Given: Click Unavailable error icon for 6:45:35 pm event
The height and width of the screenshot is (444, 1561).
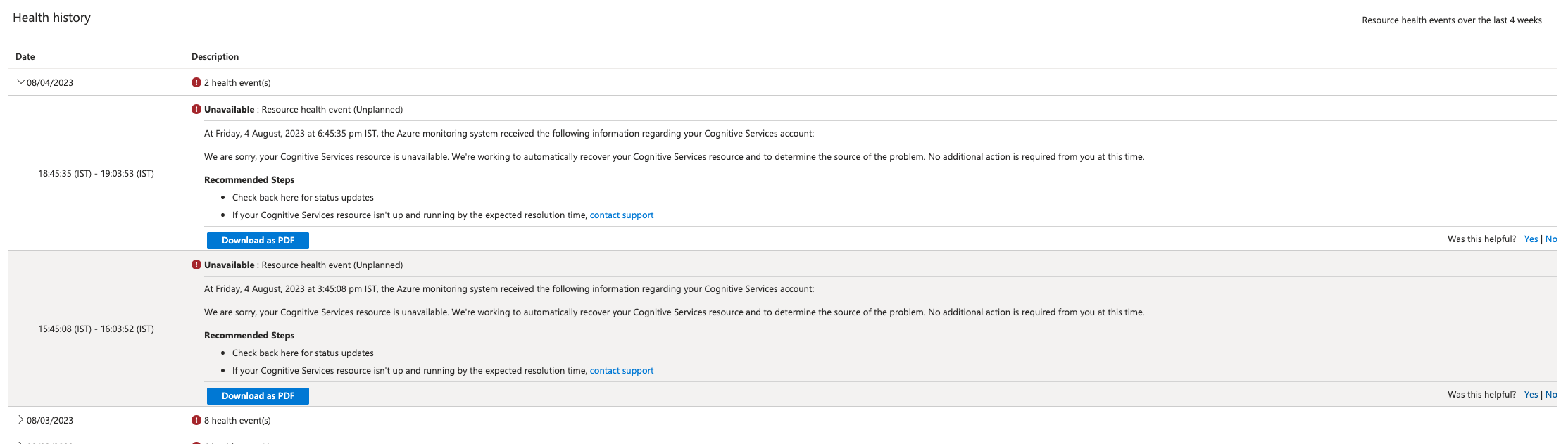Looking at the screenshot, I should point(196,109).
